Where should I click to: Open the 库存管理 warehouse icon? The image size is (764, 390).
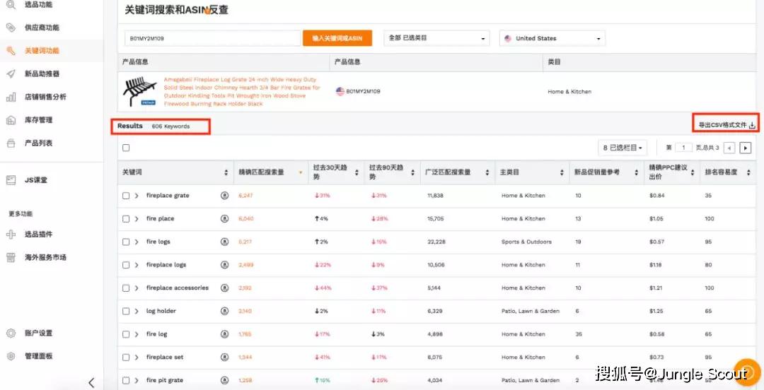tap(11, 120)
